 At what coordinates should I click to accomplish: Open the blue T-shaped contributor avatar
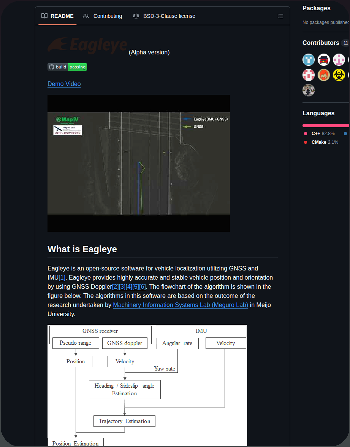click(x=309, y=60)
